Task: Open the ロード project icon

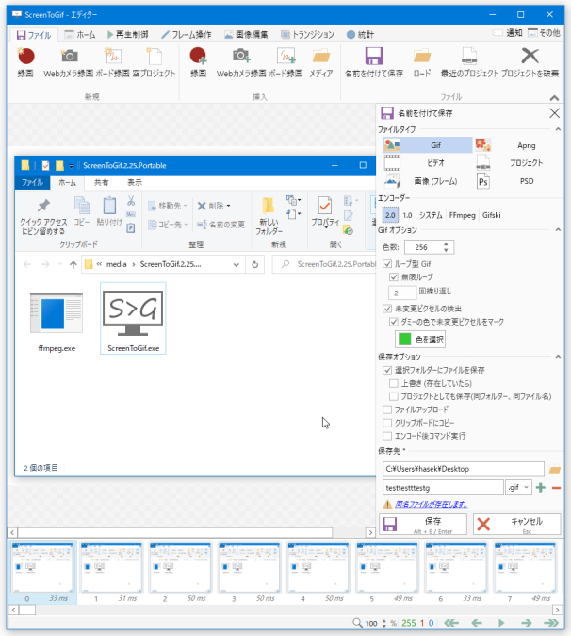Action: 421,57
